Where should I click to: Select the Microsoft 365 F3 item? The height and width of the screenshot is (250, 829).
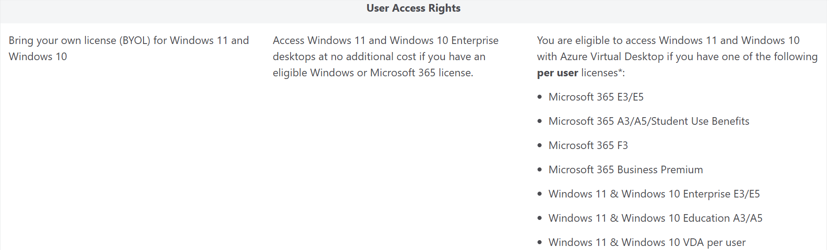click(x=588, y=145)
